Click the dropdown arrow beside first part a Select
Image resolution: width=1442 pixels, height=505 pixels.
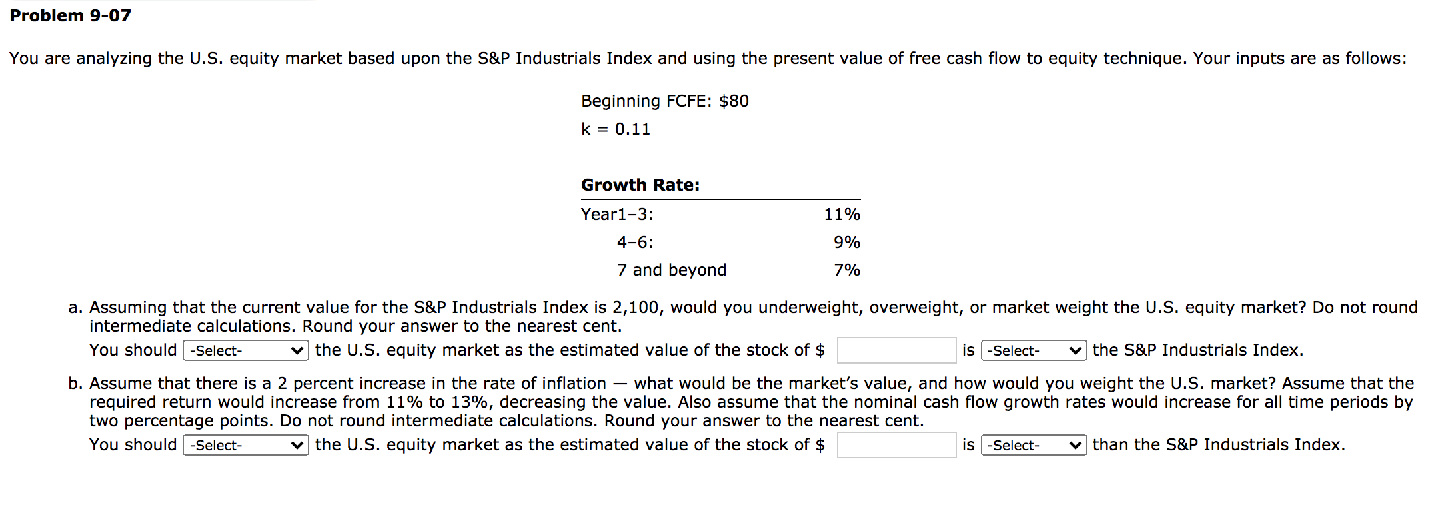[x=297, y=350]
